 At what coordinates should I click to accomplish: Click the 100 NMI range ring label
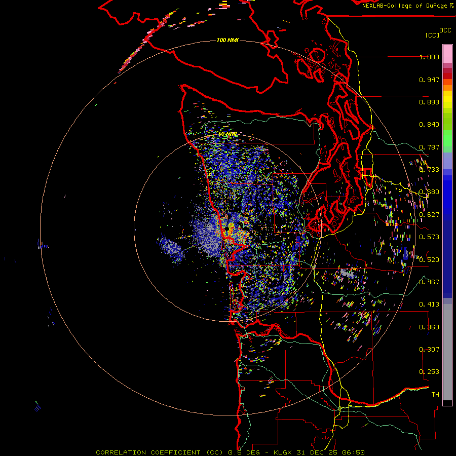coord(227,40)
